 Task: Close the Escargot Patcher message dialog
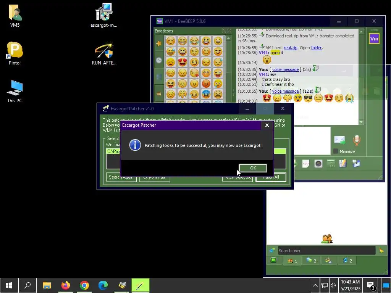pos(267,125)
